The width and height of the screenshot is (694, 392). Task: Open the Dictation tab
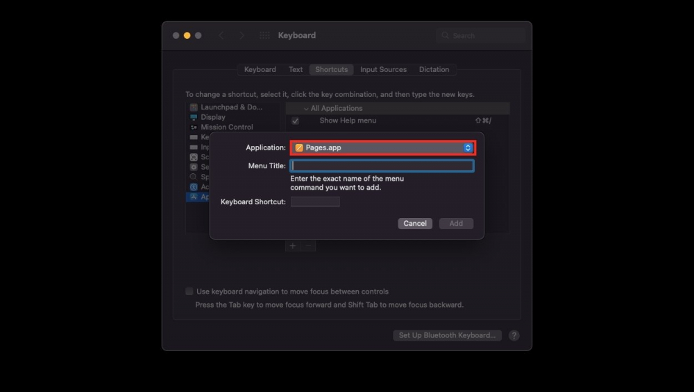434,69
